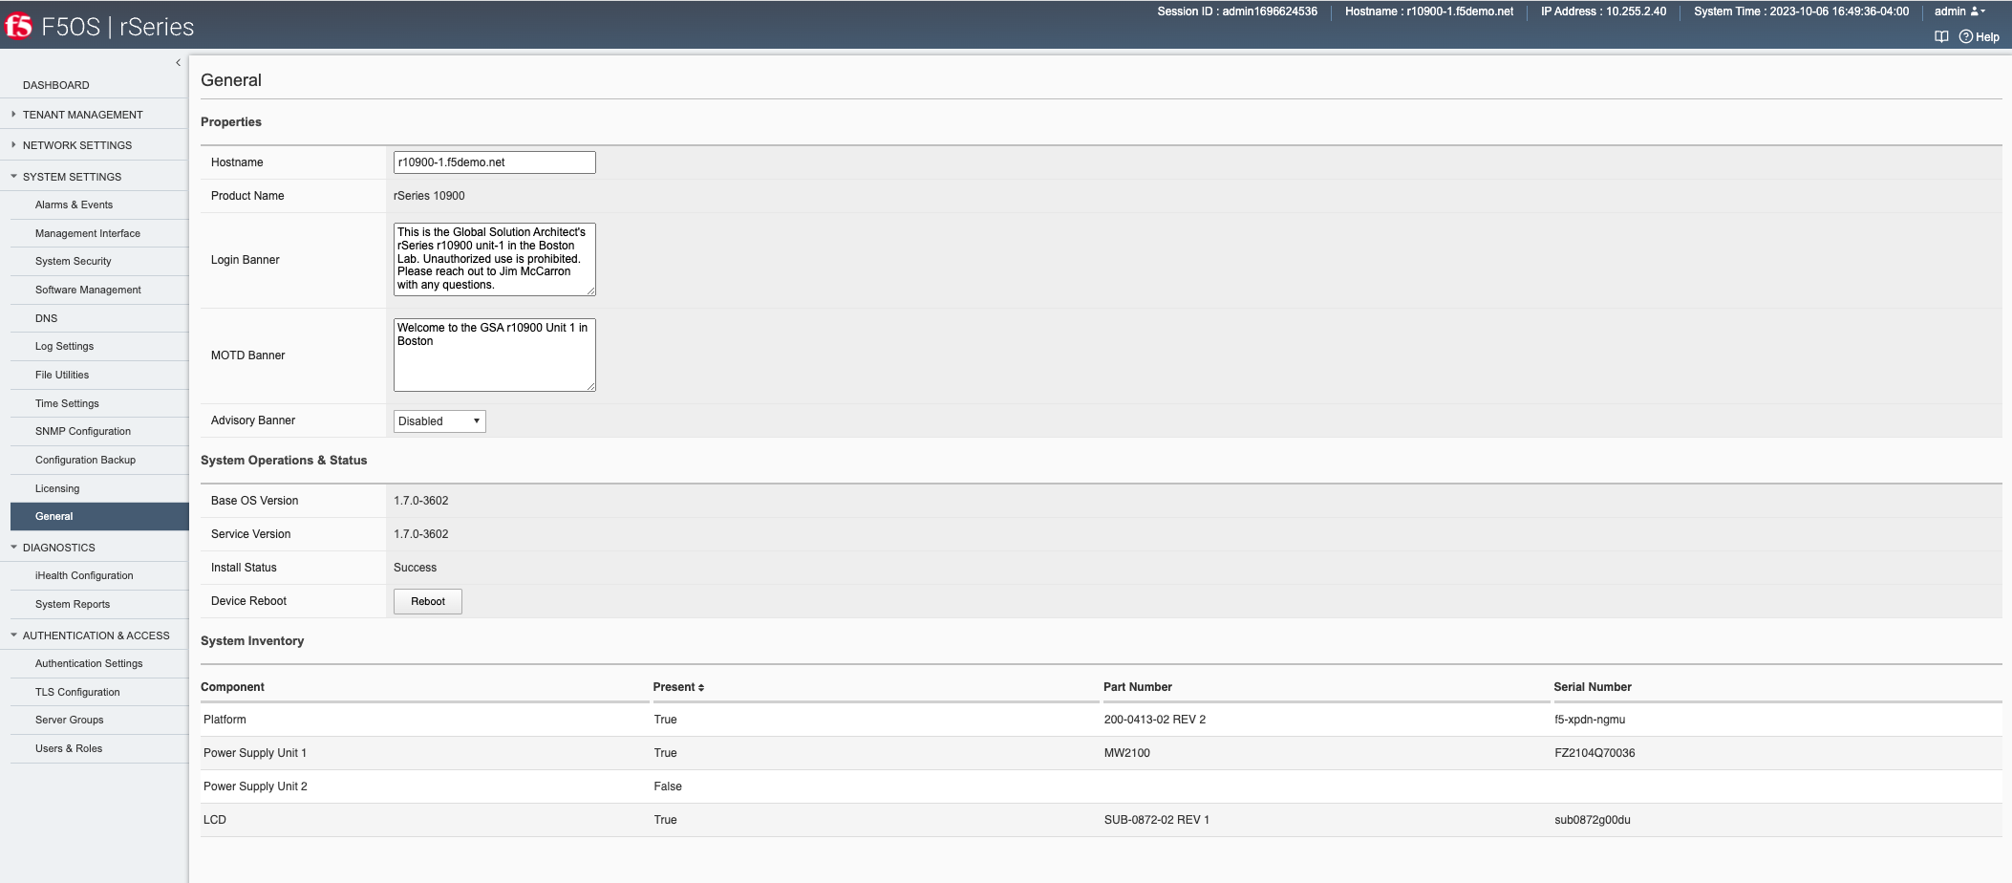Expand Tenant Management section
Viewport: 2012px width, 883px height.
point(83,115)
